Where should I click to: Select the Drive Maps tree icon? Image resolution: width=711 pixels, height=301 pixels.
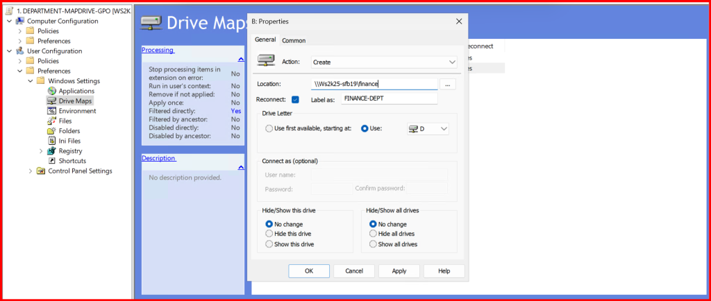click(x=52, y=101)
